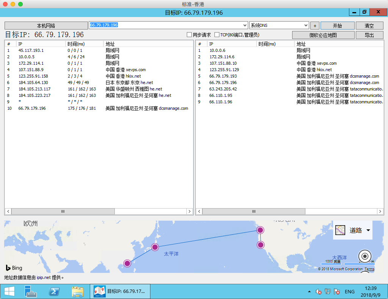Image resolution: width=388 pixels, height=299 pixels.
Task: Open the ipip.net link
Action: [x=43, y=277]
